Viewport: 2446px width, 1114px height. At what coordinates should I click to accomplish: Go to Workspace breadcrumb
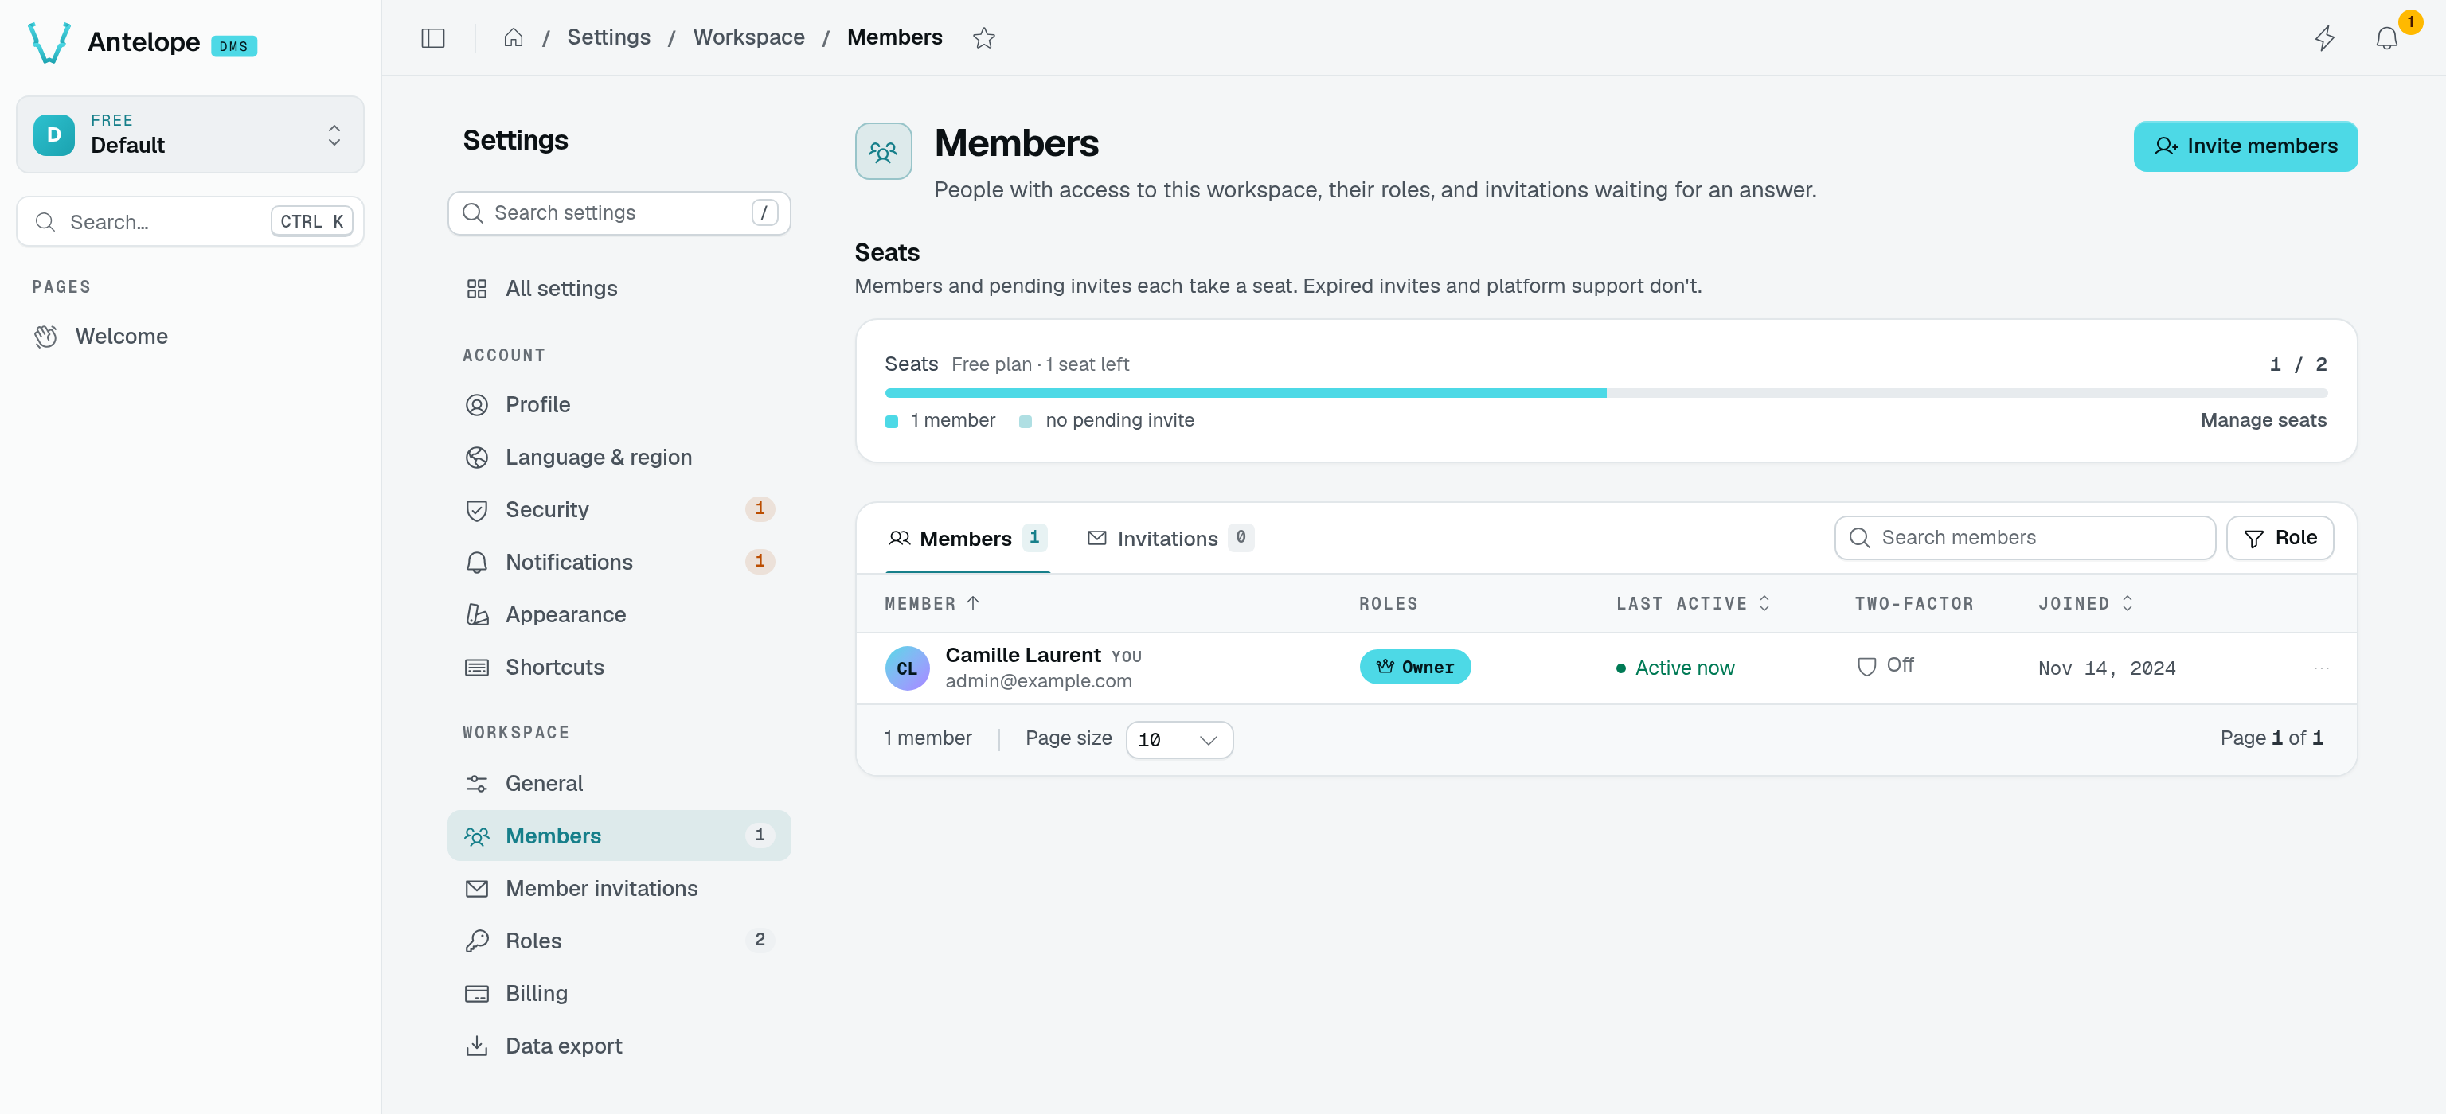coord(748,37)
